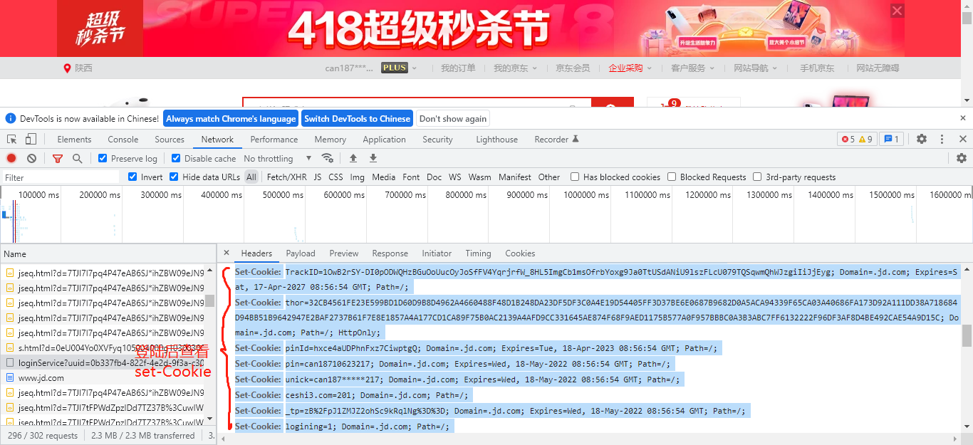Uncheck the Invert filter checkbox
The width and height of the screenshot is (973, 445).
132,177
